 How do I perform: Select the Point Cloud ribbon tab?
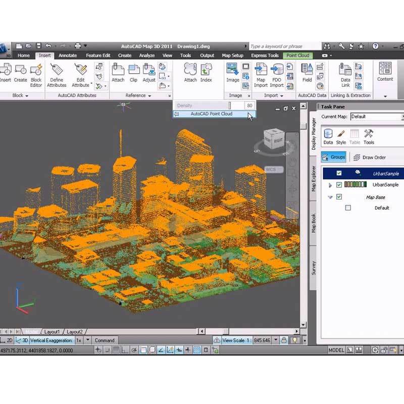297,56
